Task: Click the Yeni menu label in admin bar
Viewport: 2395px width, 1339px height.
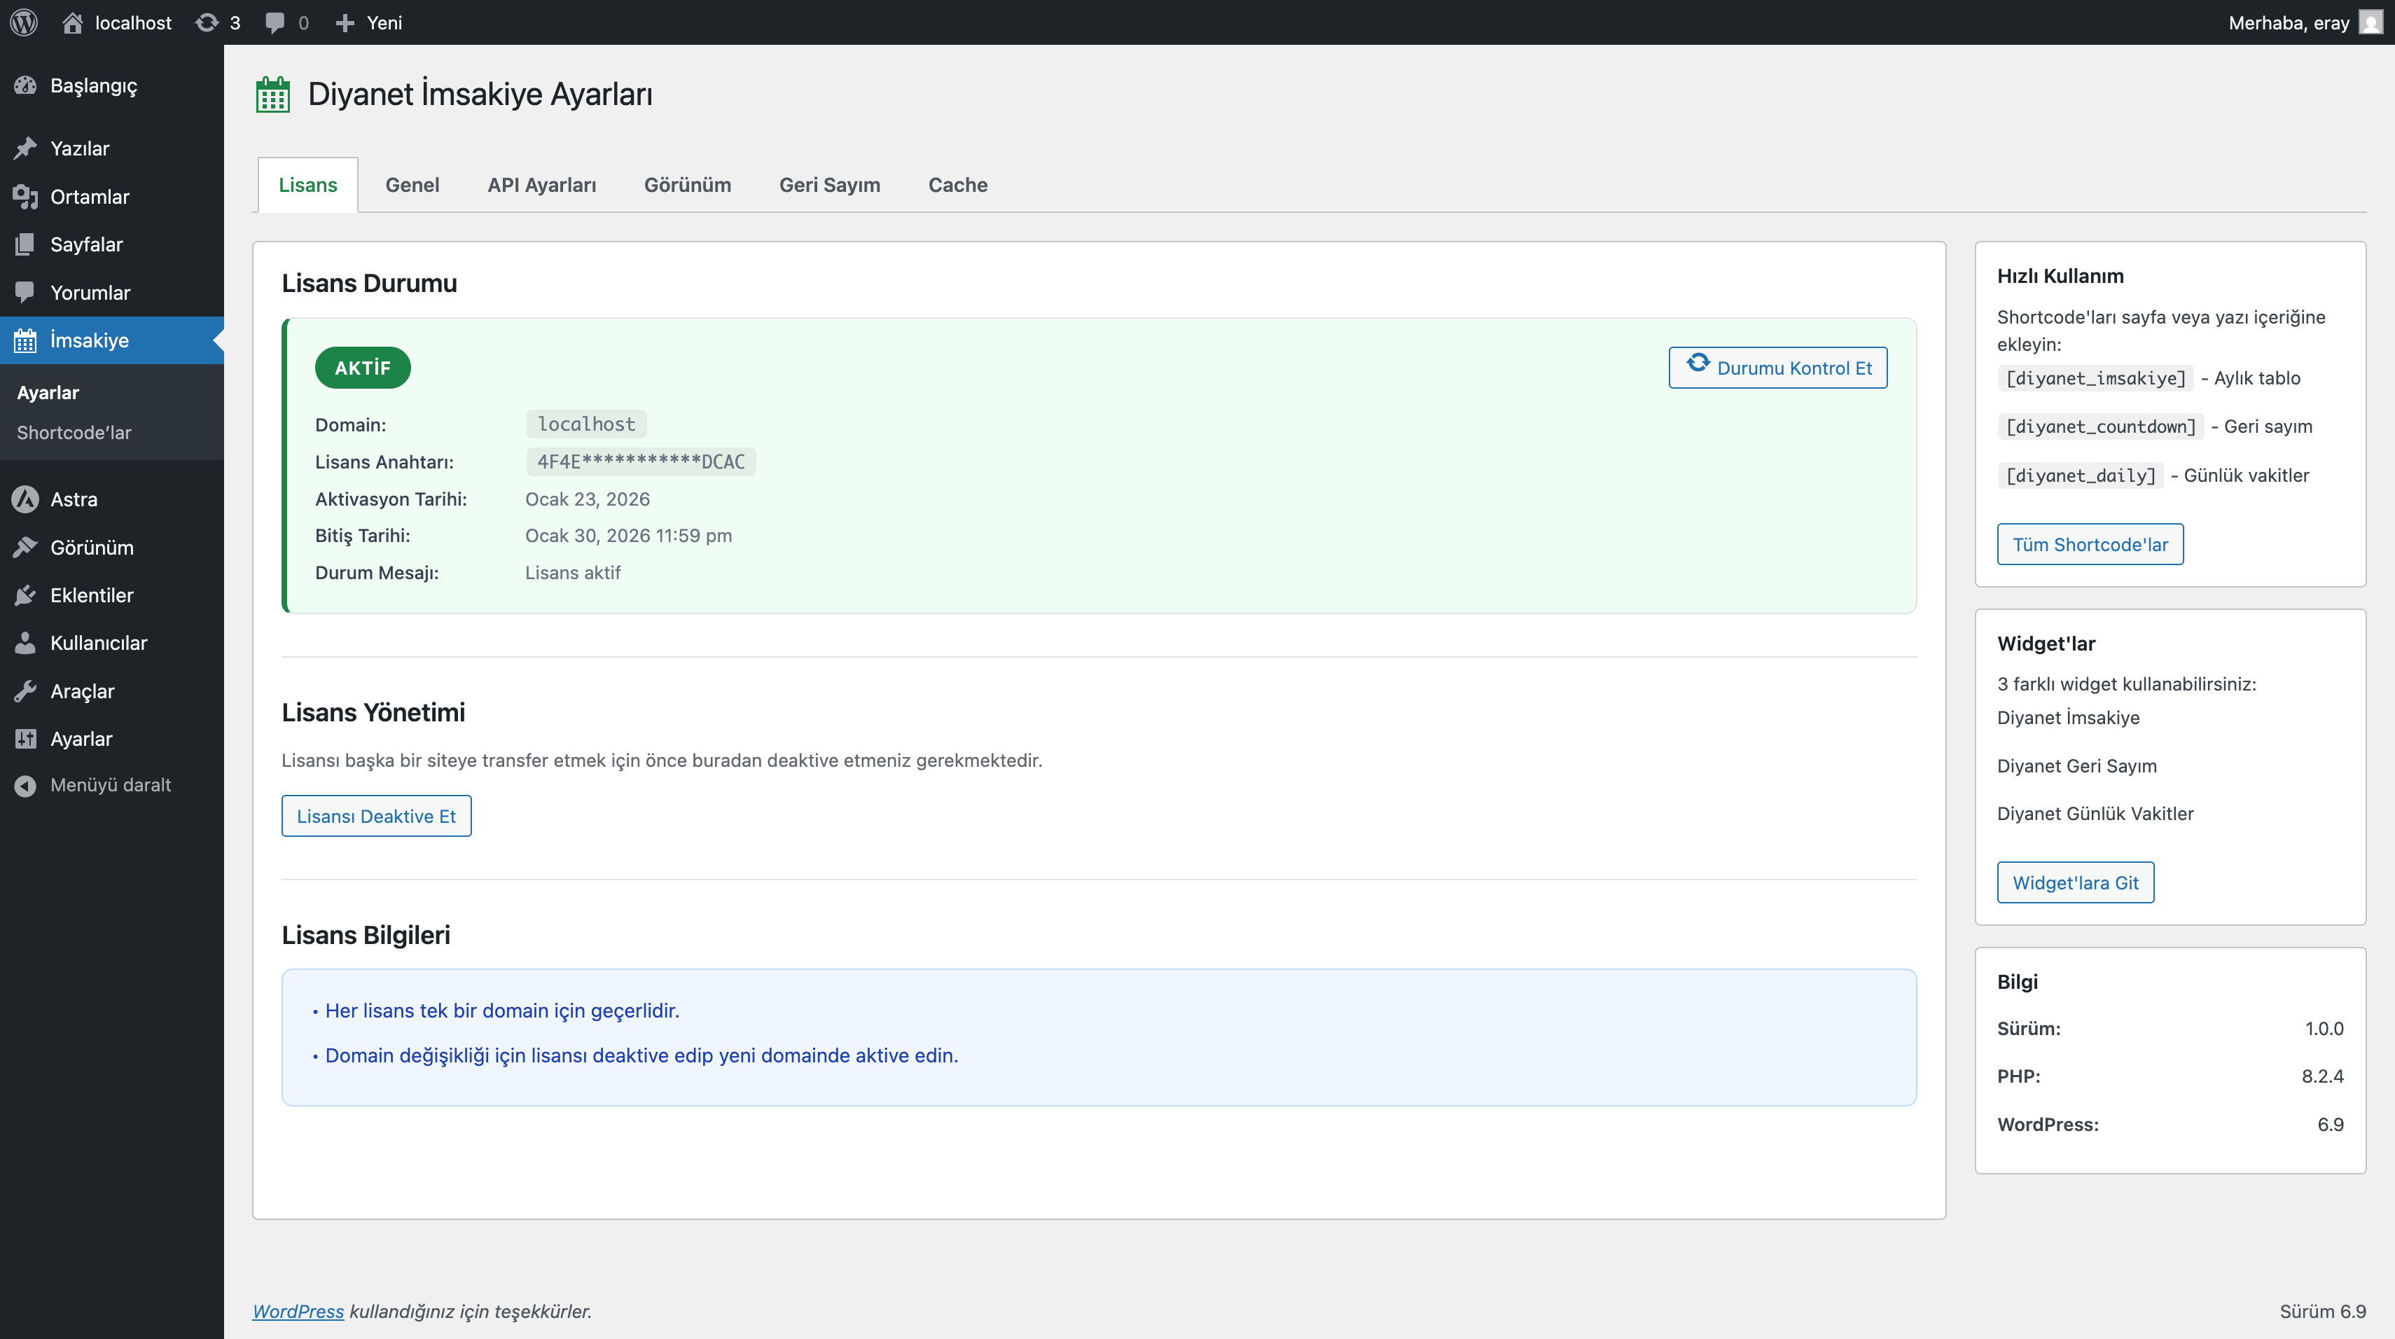Action: coord(384,22)
